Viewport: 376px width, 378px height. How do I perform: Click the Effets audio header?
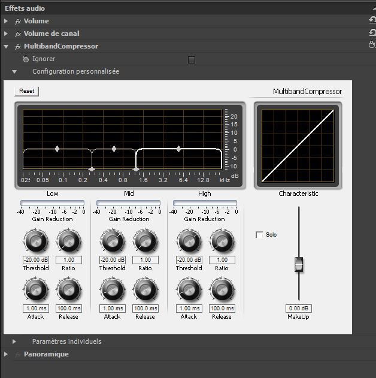[25, 8]
